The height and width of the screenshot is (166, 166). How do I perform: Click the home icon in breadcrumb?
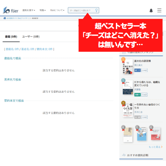point(5,18)
